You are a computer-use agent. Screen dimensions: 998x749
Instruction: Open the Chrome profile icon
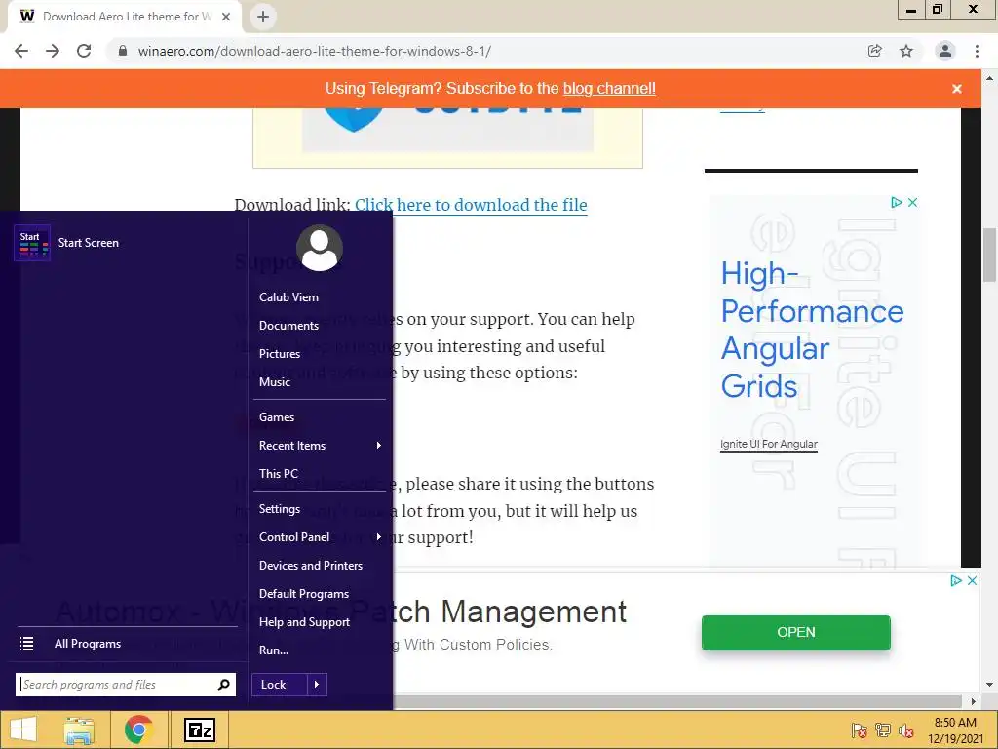click(945, 51)
